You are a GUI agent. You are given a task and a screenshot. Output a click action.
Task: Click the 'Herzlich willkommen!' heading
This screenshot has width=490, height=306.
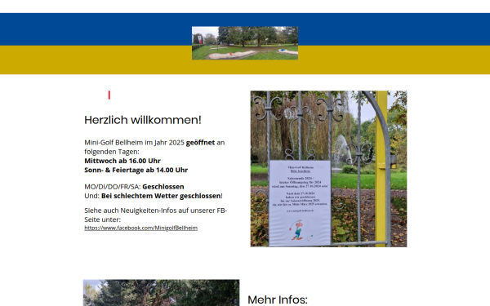(x=143, y=120)
